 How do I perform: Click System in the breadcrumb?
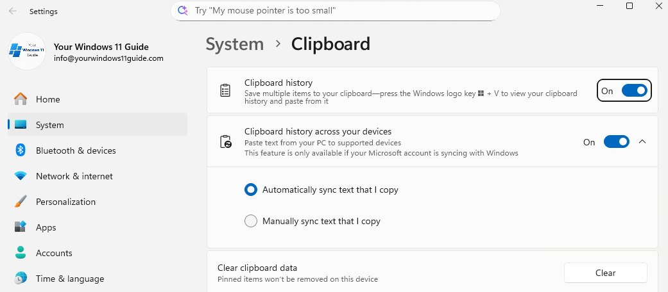pyautogui.click(x=235, y=44)
